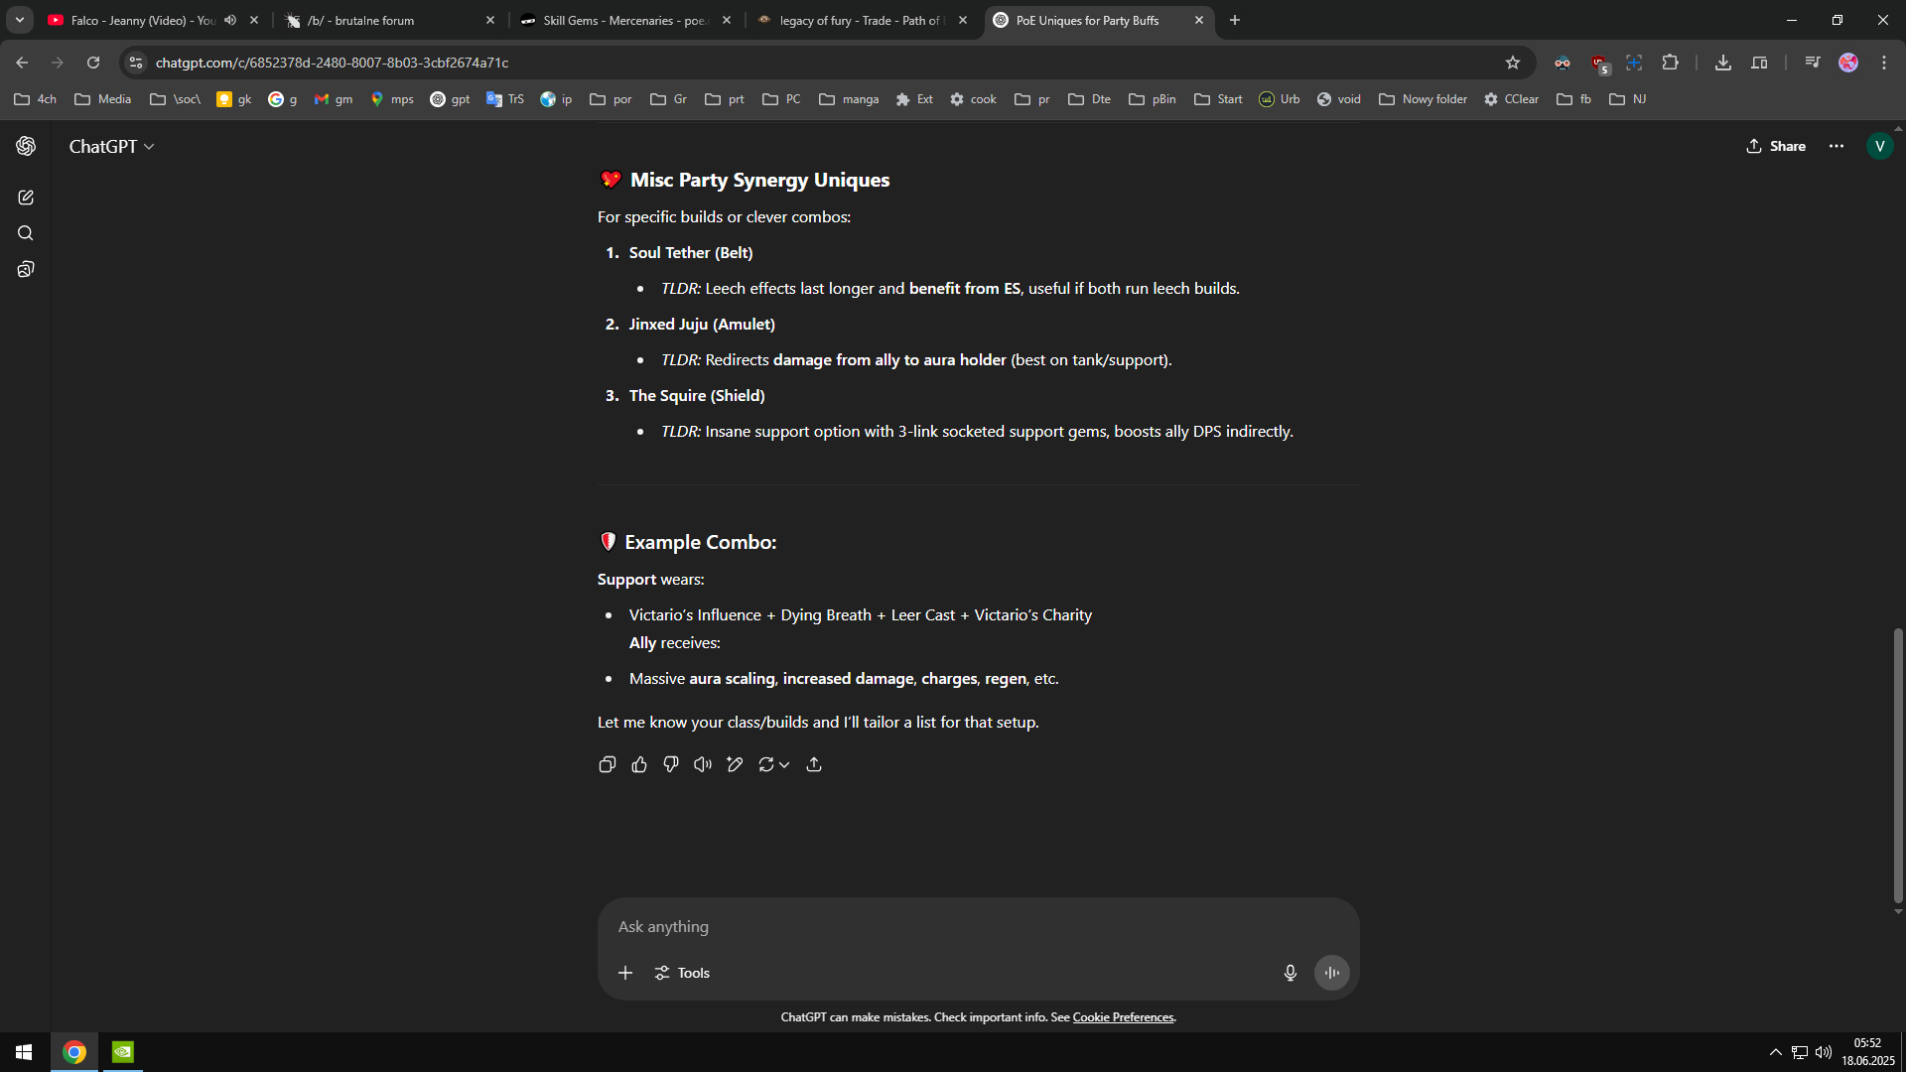Open NVIDIA app in taskbar
The height and width of the screenshot is (1072, 1906).
pyautogui.click(x=123, y=1052)
